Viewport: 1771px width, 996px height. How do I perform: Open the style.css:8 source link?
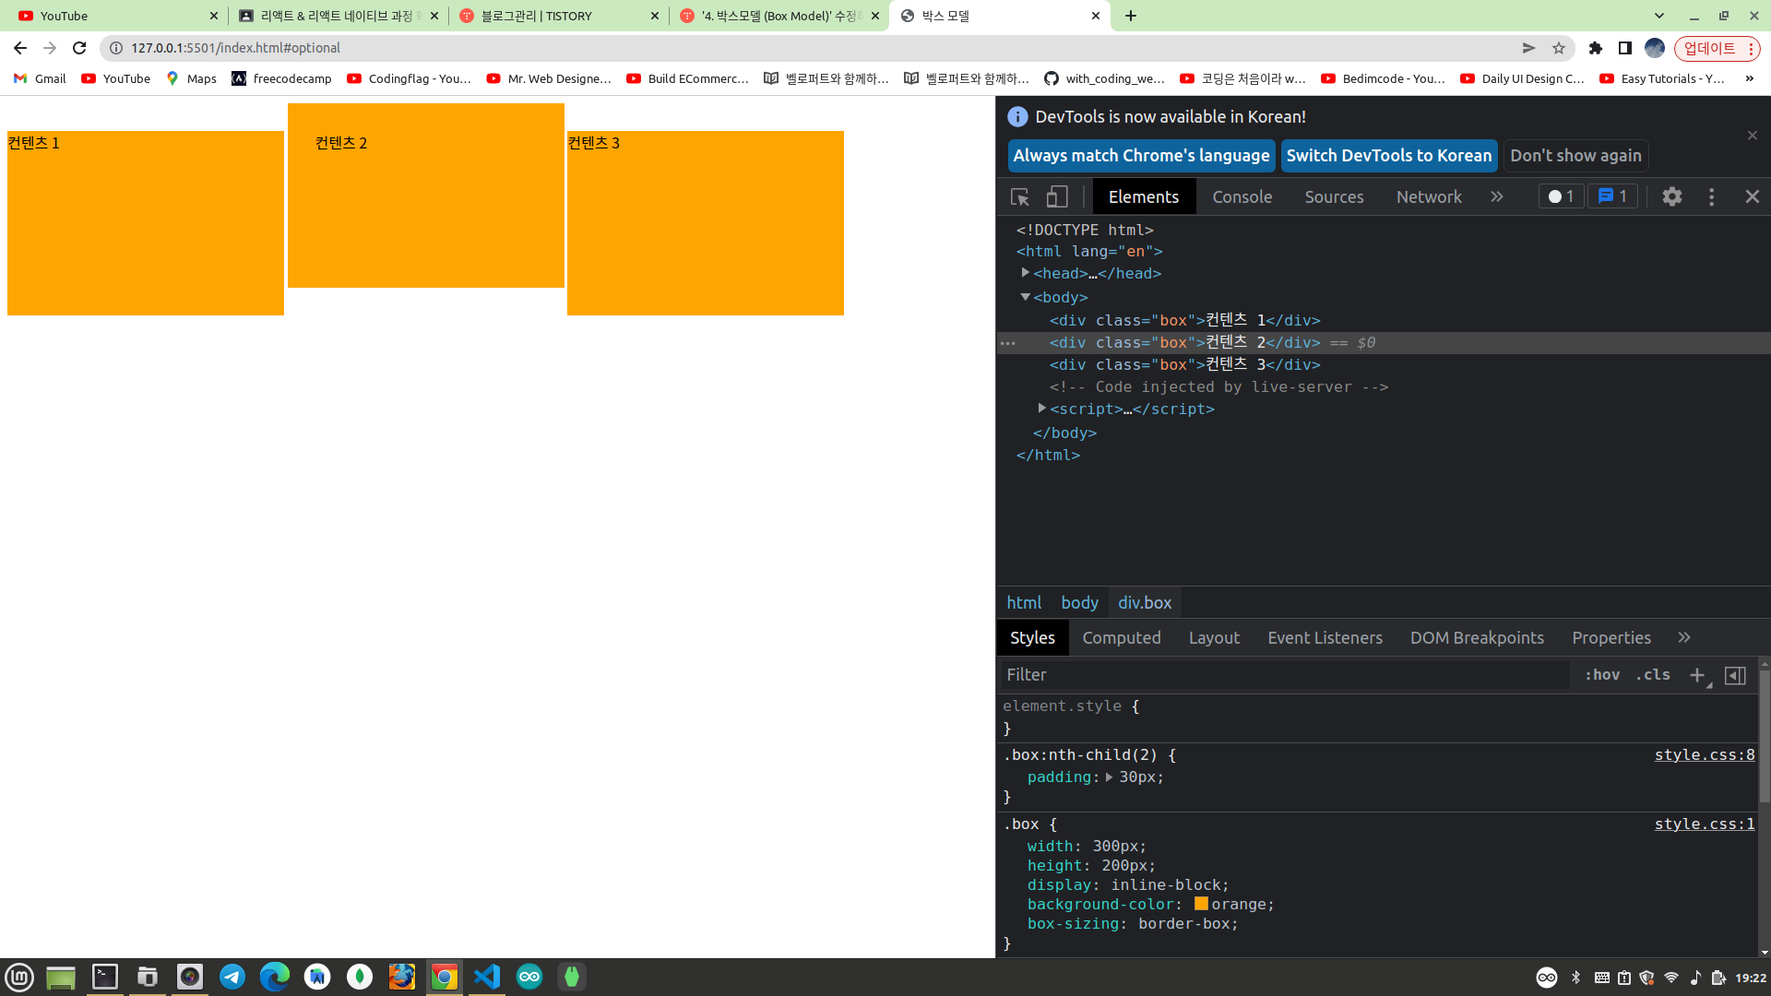click(x=1704, y=754)
